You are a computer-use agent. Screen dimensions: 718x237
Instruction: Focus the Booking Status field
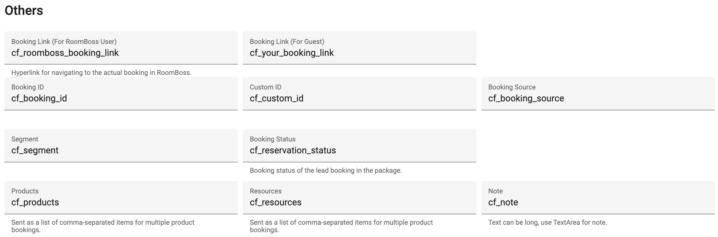click(360, 146)
